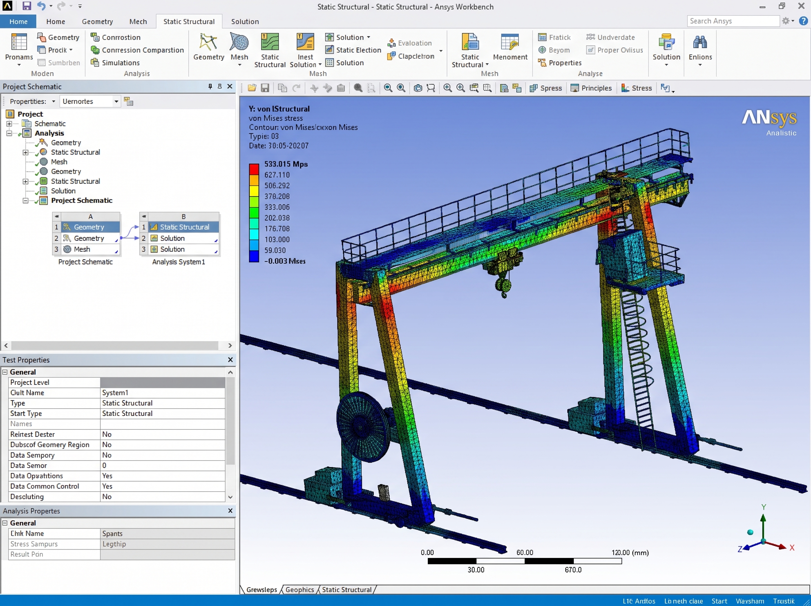Switch to the Geometry ribbon tab
The width and height of the screenshot is (811, 606).
point(97,21)
